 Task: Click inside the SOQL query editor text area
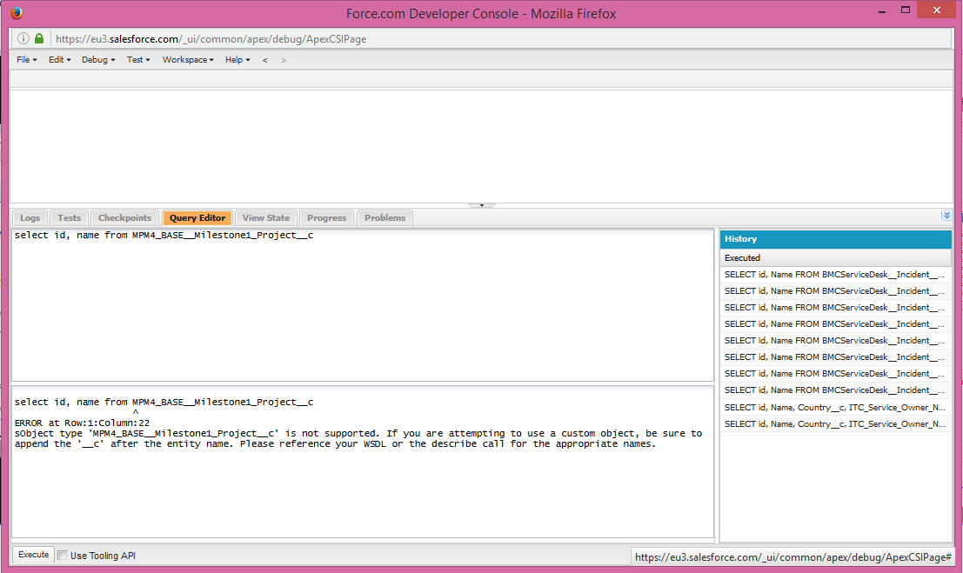(x=362, y=304)
